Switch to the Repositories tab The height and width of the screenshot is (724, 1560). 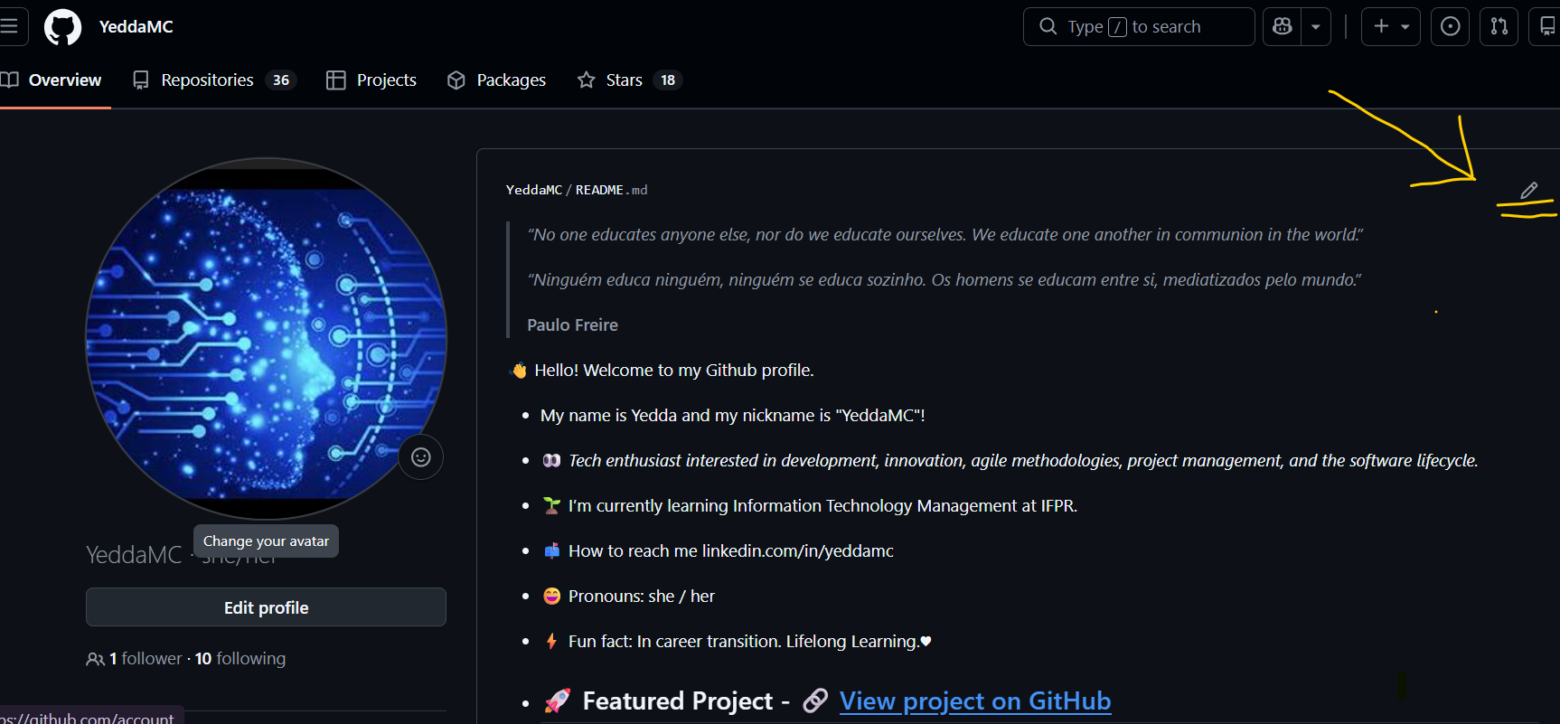214,80
